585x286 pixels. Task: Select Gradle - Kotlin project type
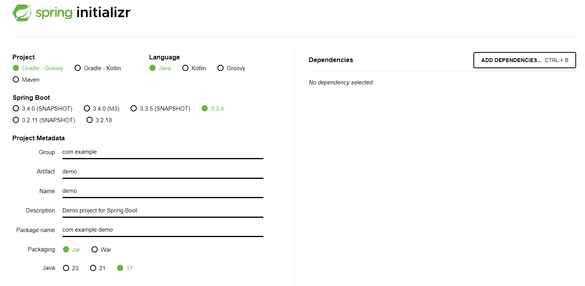click(x=98, y=68)
